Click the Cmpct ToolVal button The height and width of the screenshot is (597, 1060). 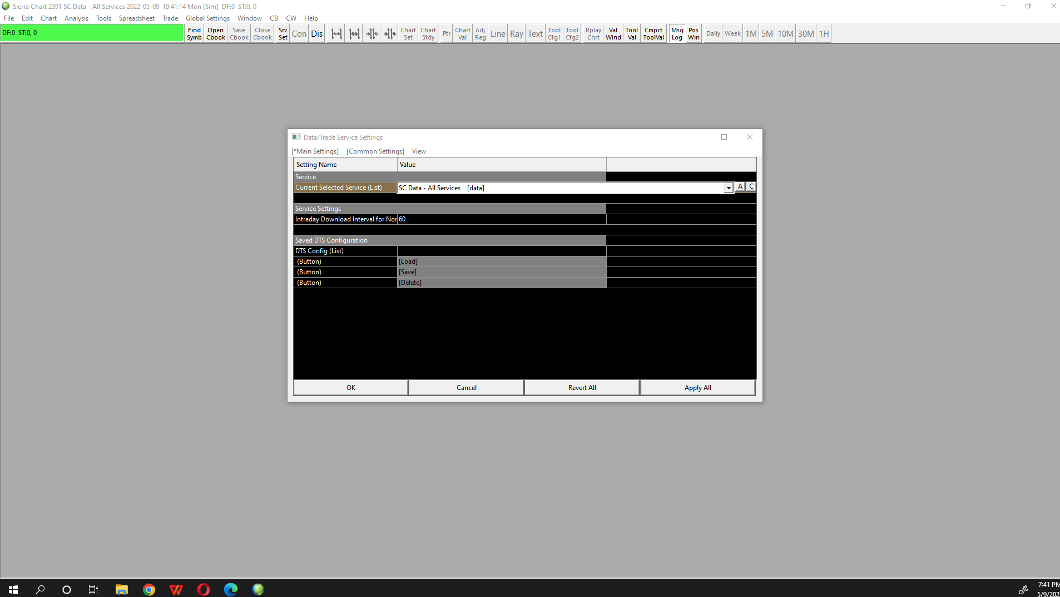tap(653, 34)
